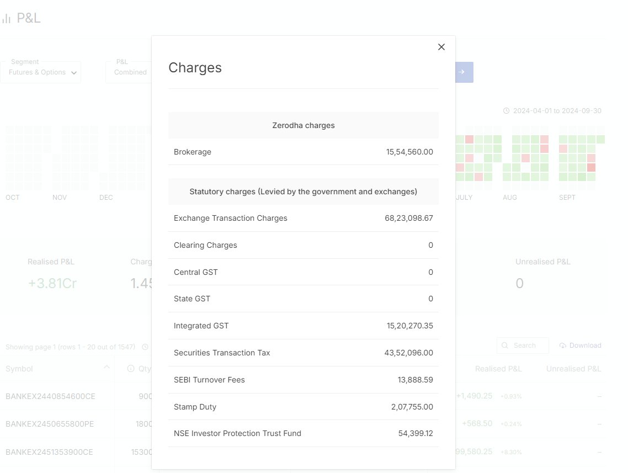Click the Zerodha charges section header
This screenshot has width=628, height=473.
[303, 125]
